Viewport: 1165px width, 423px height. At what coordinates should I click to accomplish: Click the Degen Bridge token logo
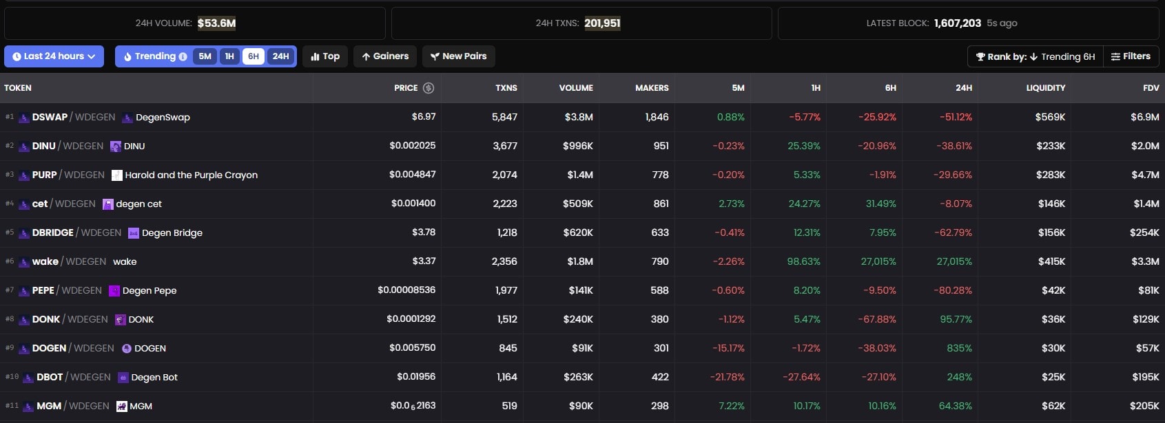pos(134,233)
